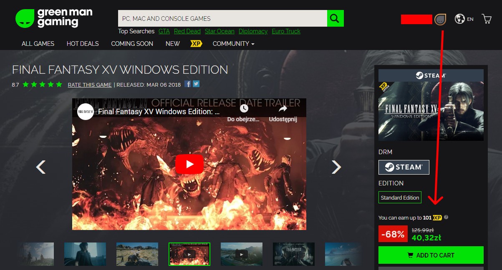Expand the Community dropdown menu
502x270 pixels.
[x=233, y=43]
